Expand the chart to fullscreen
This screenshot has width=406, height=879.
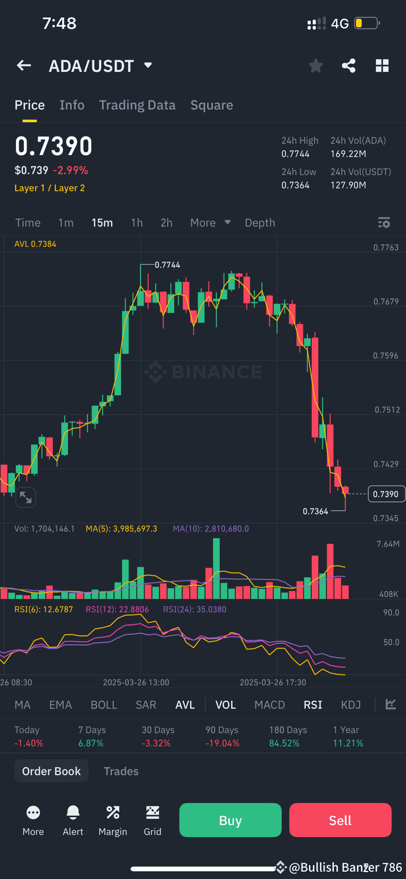(x=25, y=497)
